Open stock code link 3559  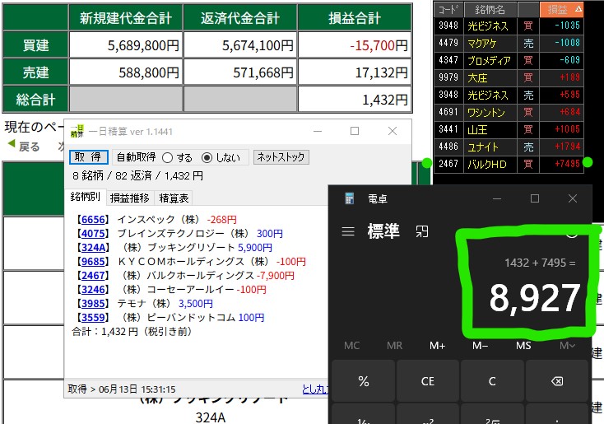click(x=93, y=317)
